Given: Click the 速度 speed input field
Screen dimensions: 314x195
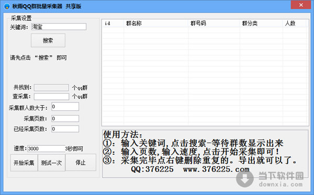Looking at the screenshot, I should 46,148.
